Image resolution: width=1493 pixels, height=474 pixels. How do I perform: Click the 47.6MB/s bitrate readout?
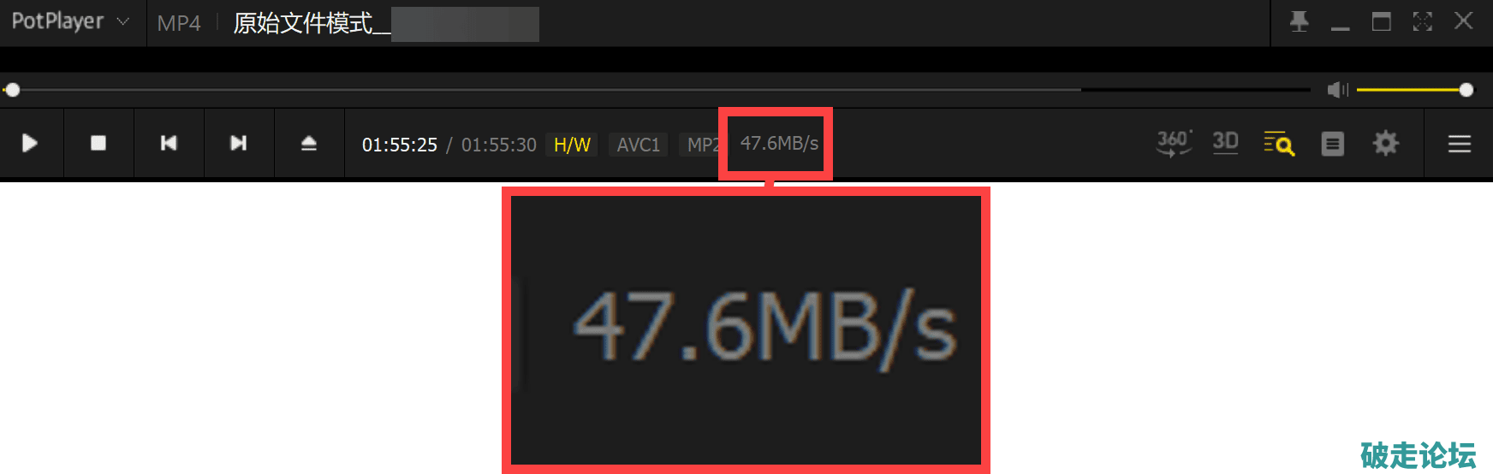pyautogui.click(x=779, y=143)
